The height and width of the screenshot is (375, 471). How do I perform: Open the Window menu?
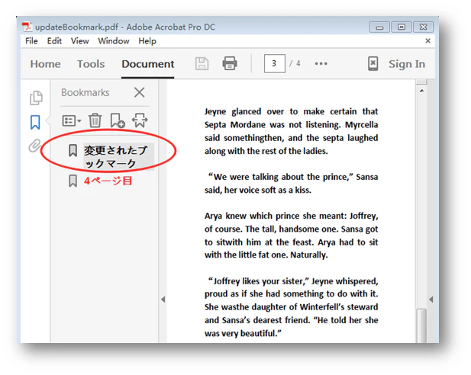(114, 41)
